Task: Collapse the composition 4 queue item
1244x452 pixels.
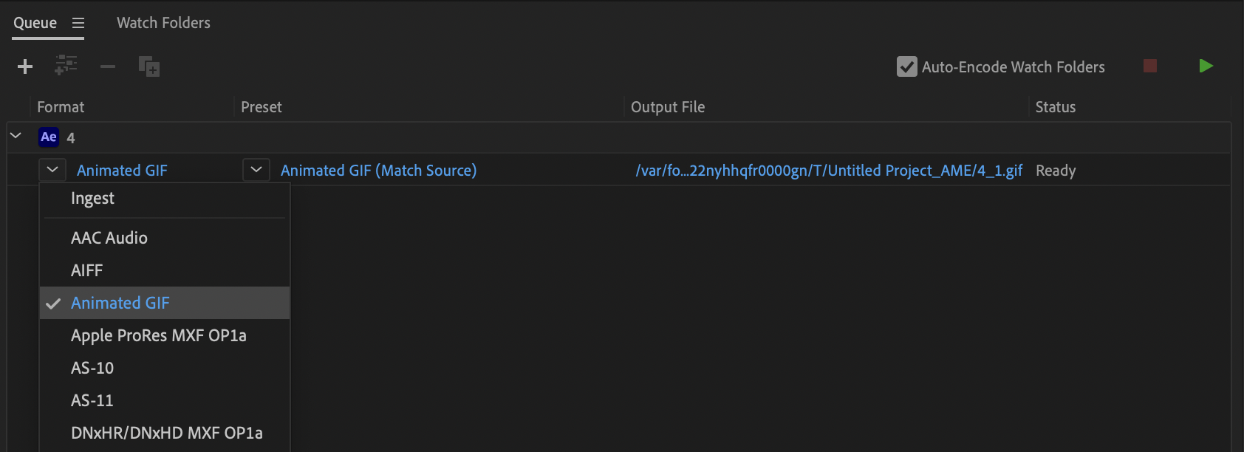Action: pos(16,136)
